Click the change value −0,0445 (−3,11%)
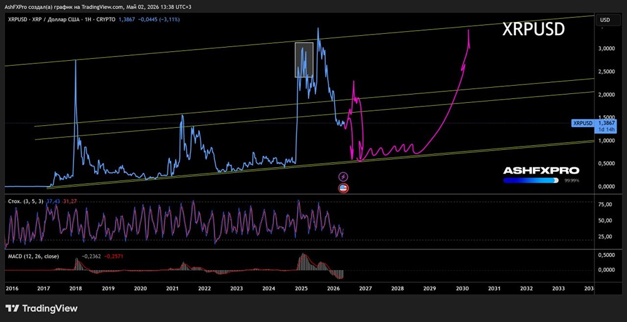Viewport: 627px width, 322px height. (x=159, y=19)
